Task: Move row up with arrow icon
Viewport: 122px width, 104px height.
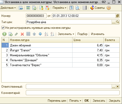Action: (x=34, y=34)
